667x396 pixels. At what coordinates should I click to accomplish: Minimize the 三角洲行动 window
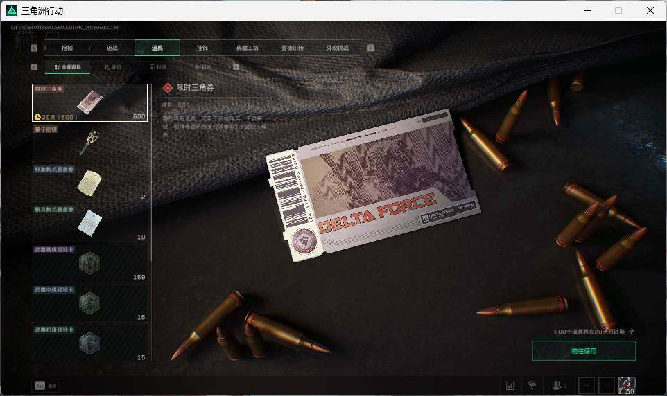pyautogui.click(x=587, y=10)
